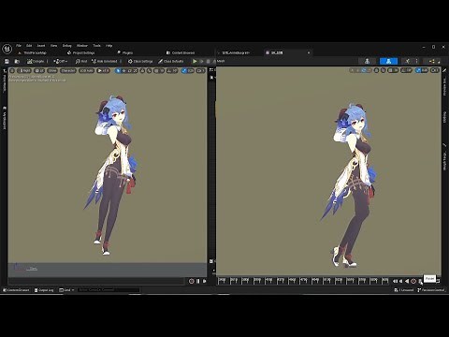Open the Content Drawer
449x337 pixels.
16,290
